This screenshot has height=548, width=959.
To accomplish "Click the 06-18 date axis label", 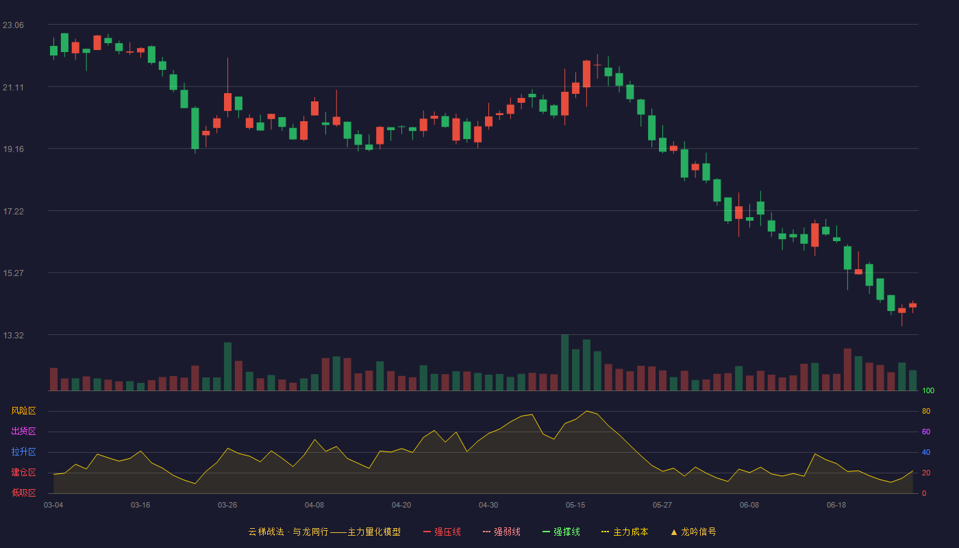I will 836,505.
